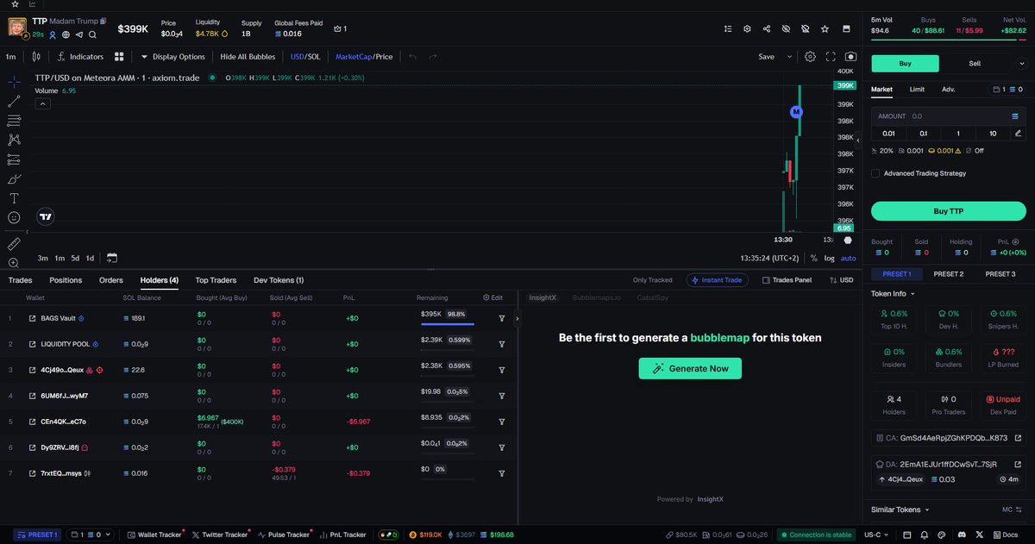
Task: Switch to the Positions tab
Action: pos(66,280)
